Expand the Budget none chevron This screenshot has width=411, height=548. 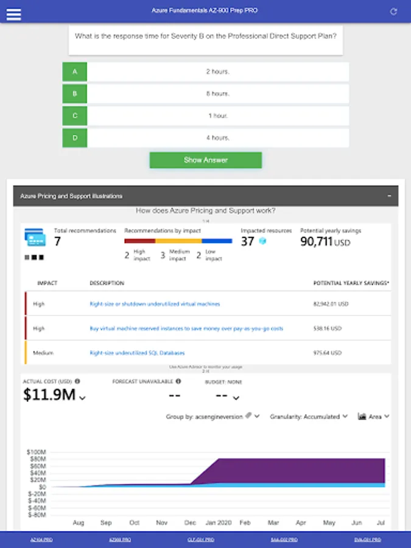click(x=236, y=398)
